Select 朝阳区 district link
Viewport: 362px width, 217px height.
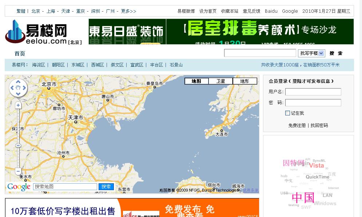tap(58, 65)
